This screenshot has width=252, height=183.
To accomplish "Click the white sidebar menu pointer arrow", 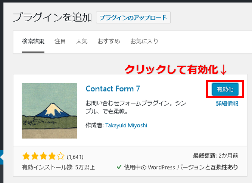I will tap(1, 157).
